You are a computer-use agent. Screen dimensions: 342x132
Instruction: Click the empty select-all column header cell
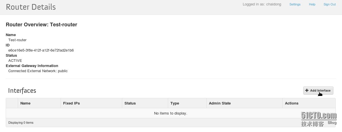click(x=12, y=103)
